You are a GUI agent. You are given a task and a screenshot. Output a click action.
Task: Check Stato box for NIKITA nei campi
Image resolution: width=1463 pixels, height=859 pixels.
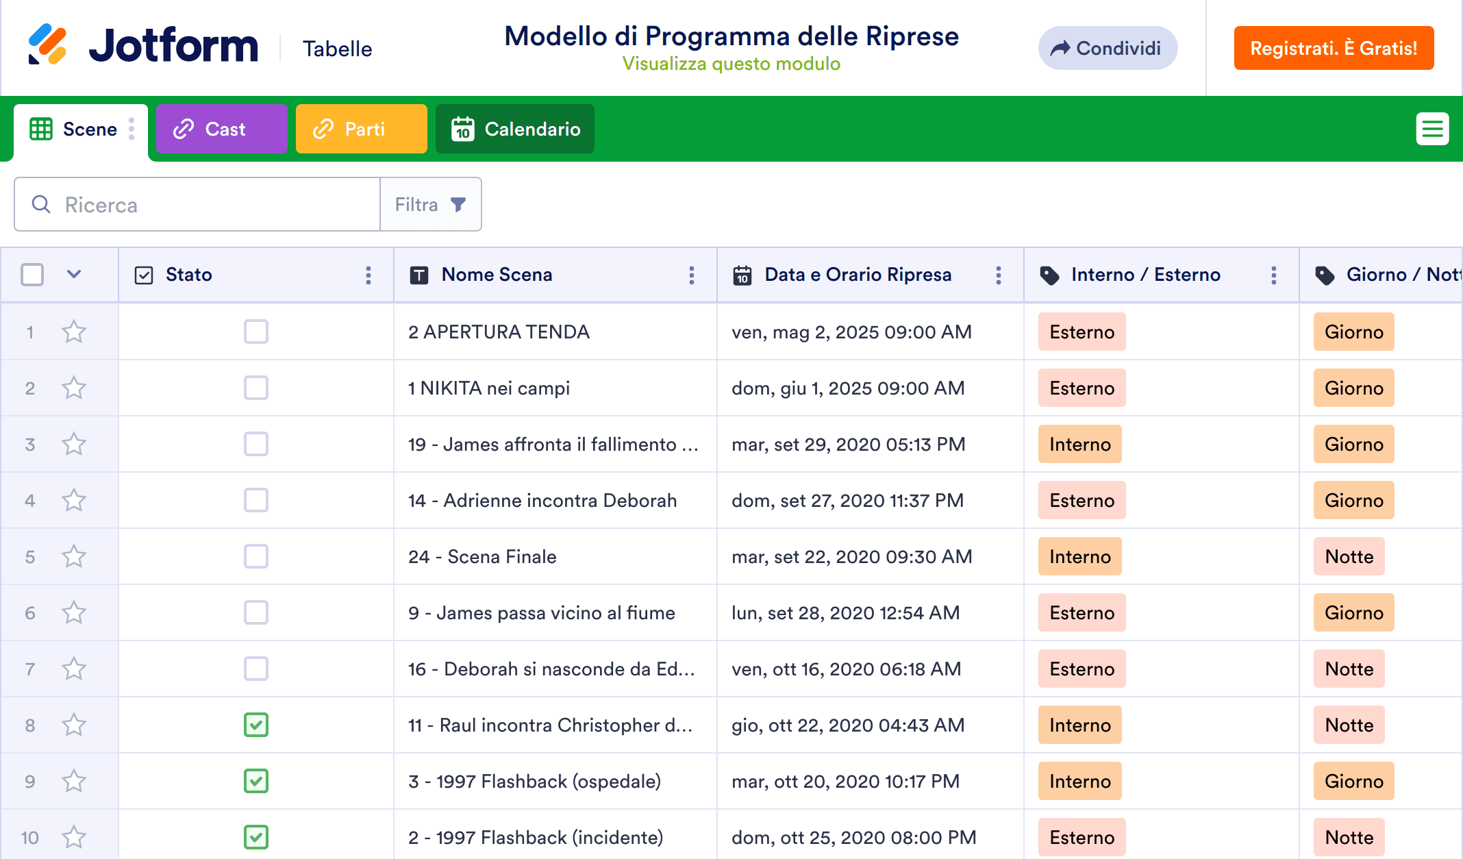[256, 388]
